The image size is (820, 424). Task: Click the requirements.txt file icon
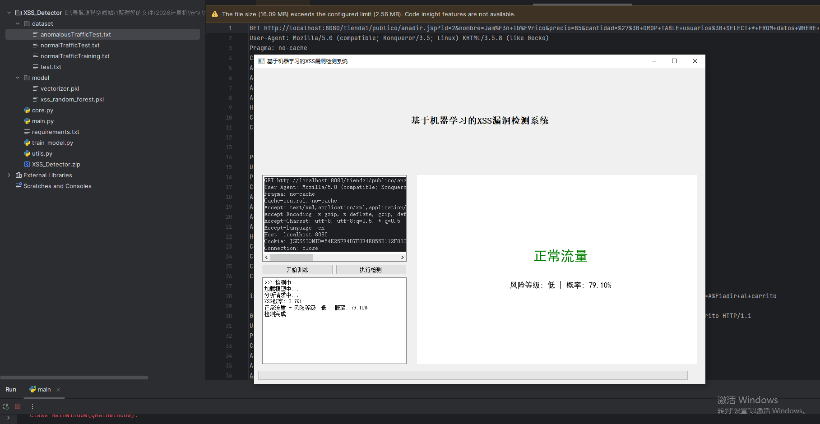27,132
